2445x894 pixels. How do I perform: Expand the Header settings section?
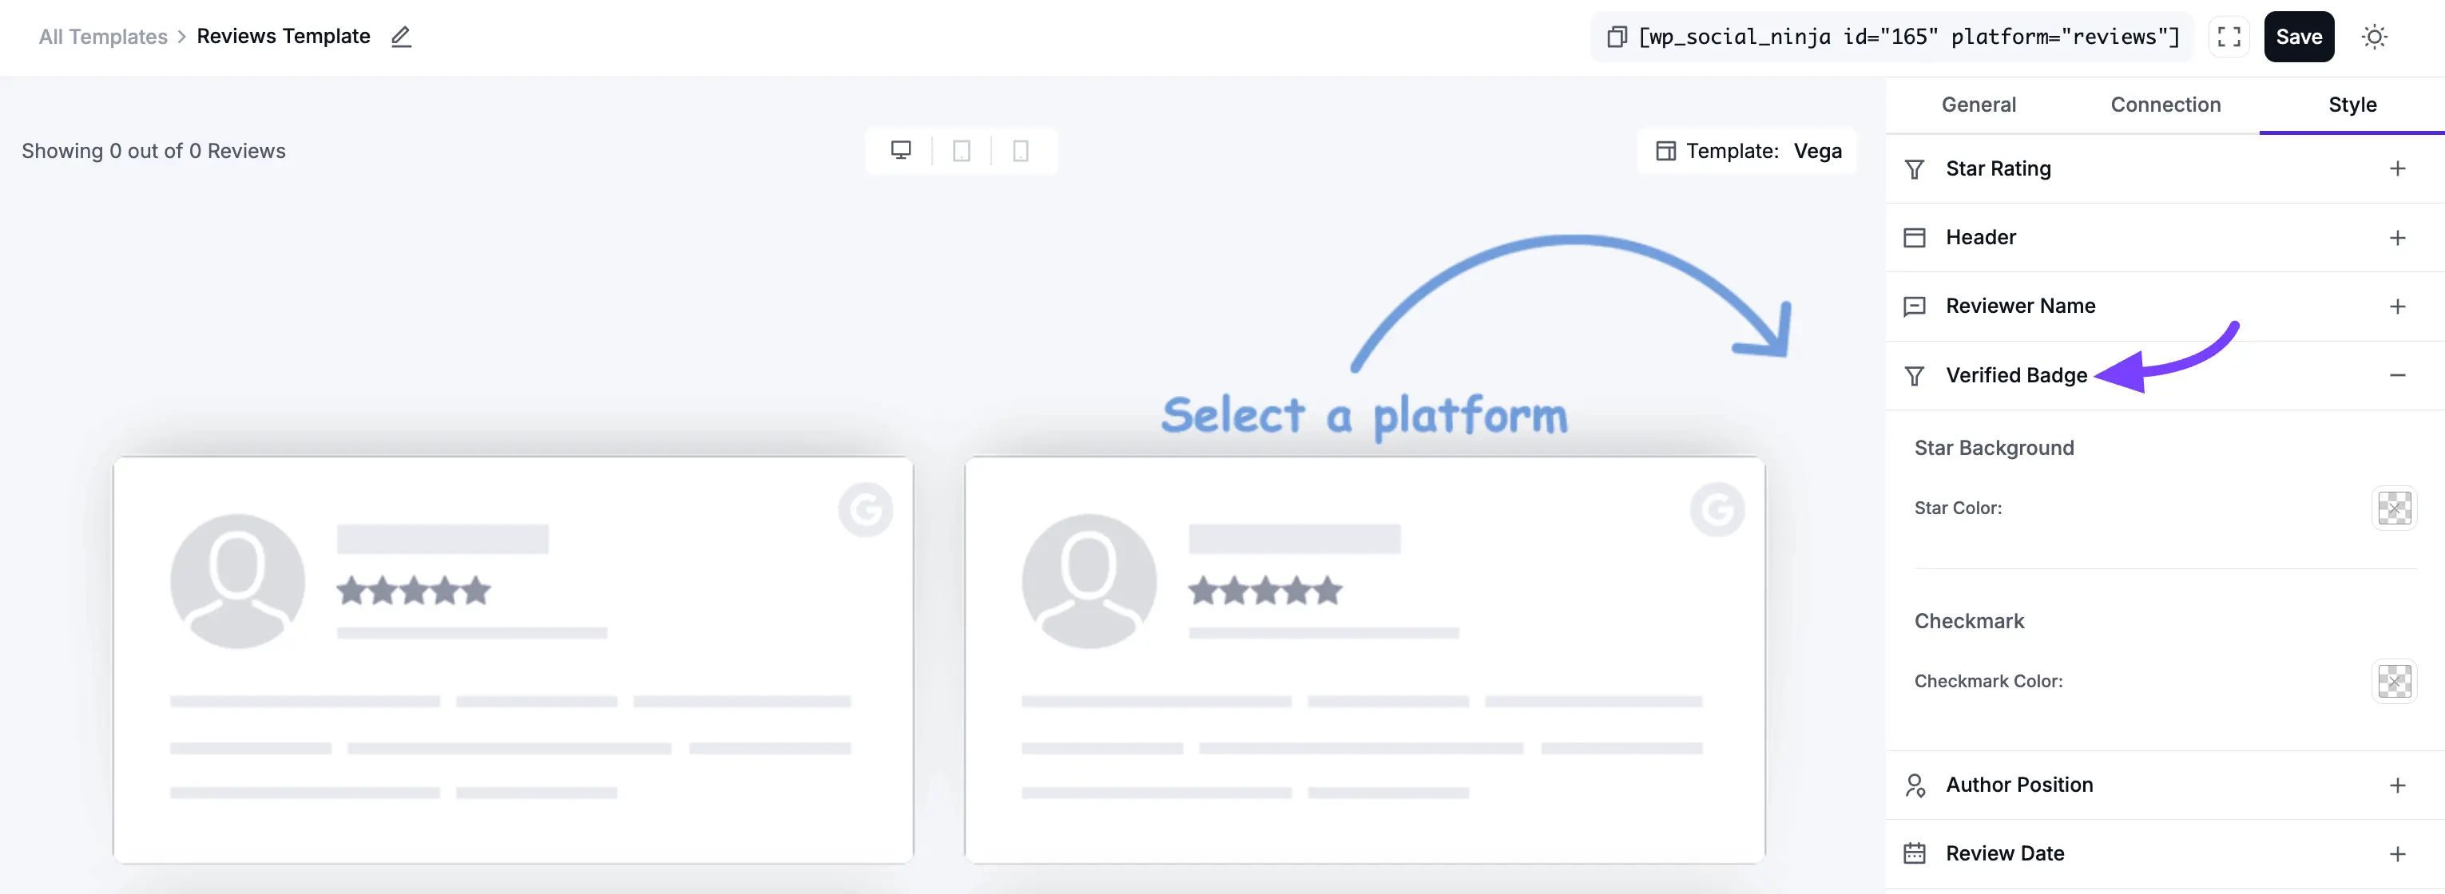tap(2399, 237)
